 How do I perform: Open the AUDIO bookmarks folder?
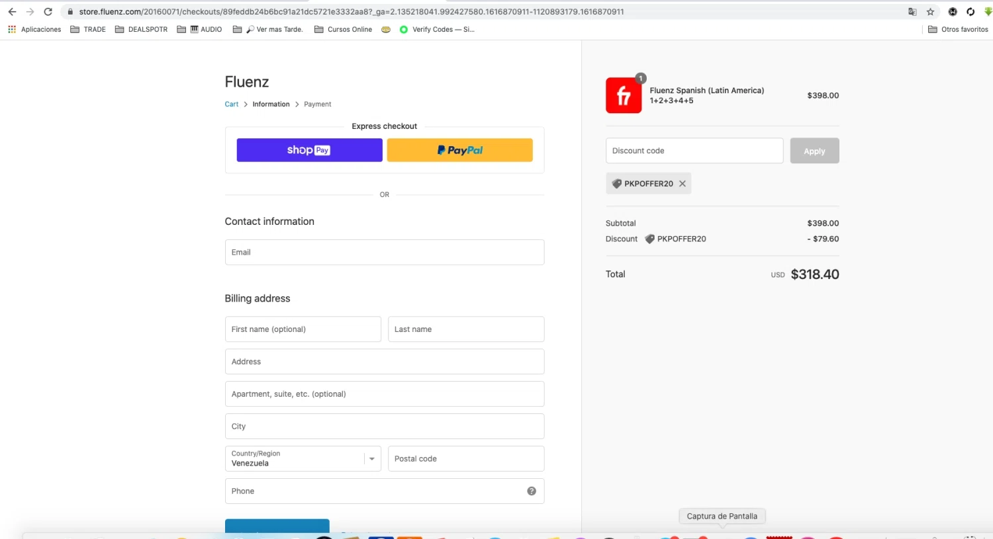tap(199, 29)
